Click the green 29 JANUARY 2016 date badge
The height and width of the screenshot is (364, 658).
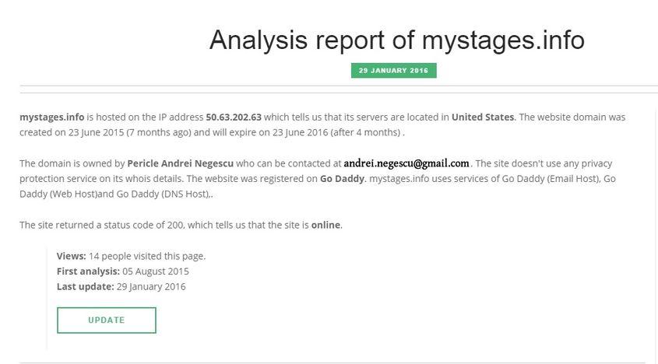(x=393, y=71)
